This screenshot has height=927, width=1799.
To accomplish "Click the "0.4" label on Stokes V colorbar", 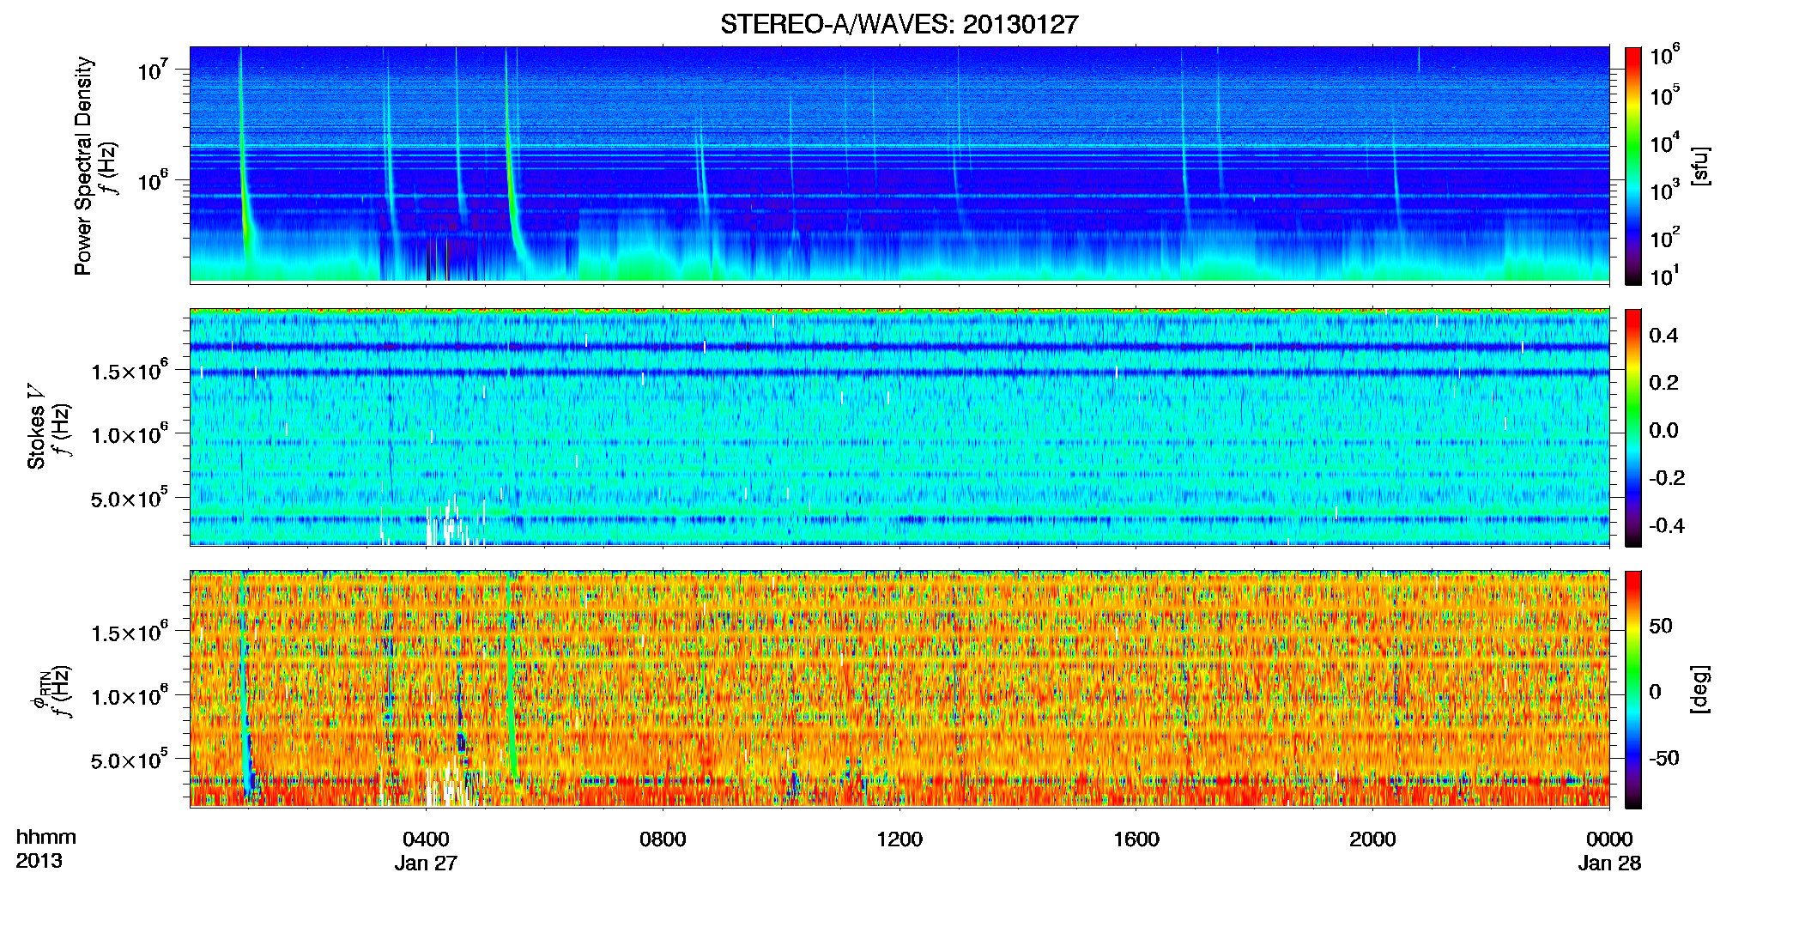I will click(x=1663, y=336).
